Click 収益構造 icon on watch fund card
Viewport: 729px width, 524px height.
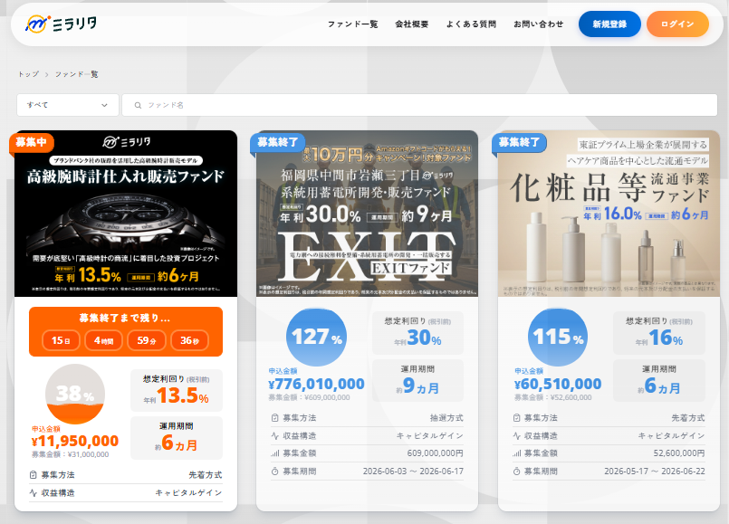click(33, 493)
